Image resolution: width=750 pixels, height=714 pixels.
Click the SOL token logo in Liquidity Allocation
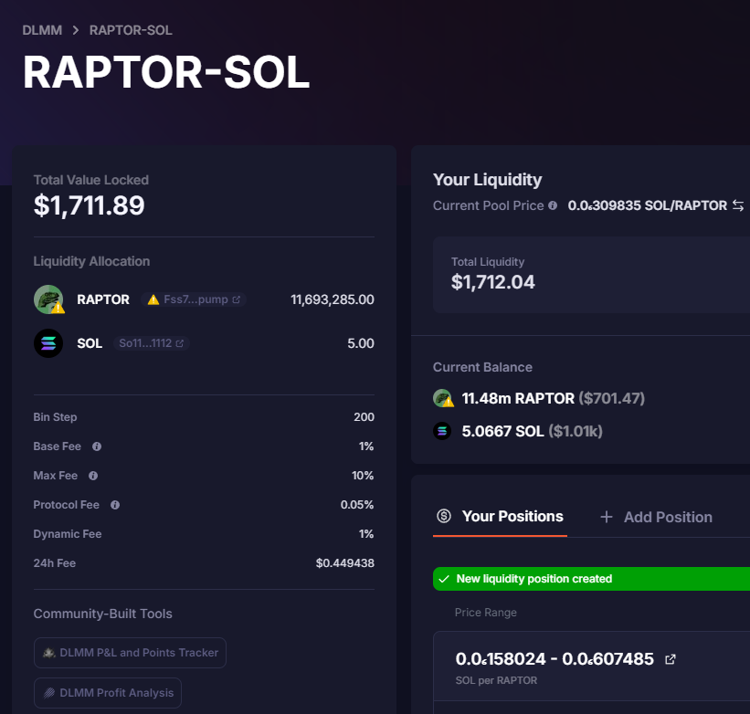(x=48, y=343)
